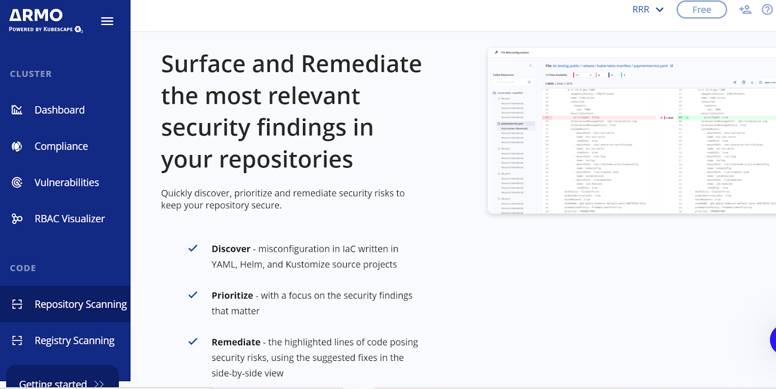Image resolution: width=776 pixels, height=389 pixels.
Task: Expand Getting started panel chevrons
Action: pos(99,384)
